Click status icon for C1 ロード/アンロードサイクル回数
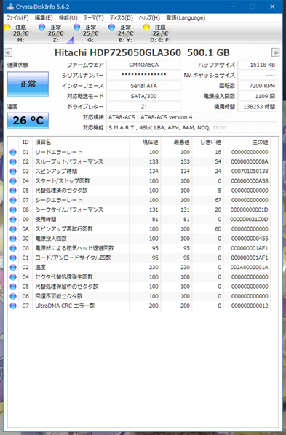Viewport: 286px width, 435px height. tap(13, 258)
